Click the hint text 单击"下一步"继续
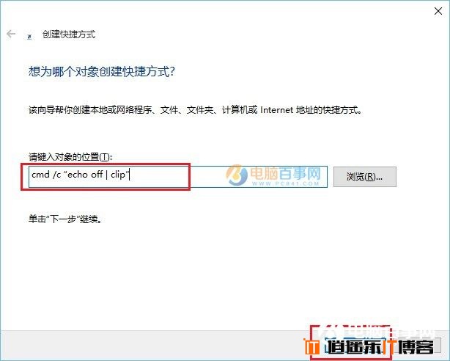Image resolution: width=450 pixels, height=361 pixels. 65,219
